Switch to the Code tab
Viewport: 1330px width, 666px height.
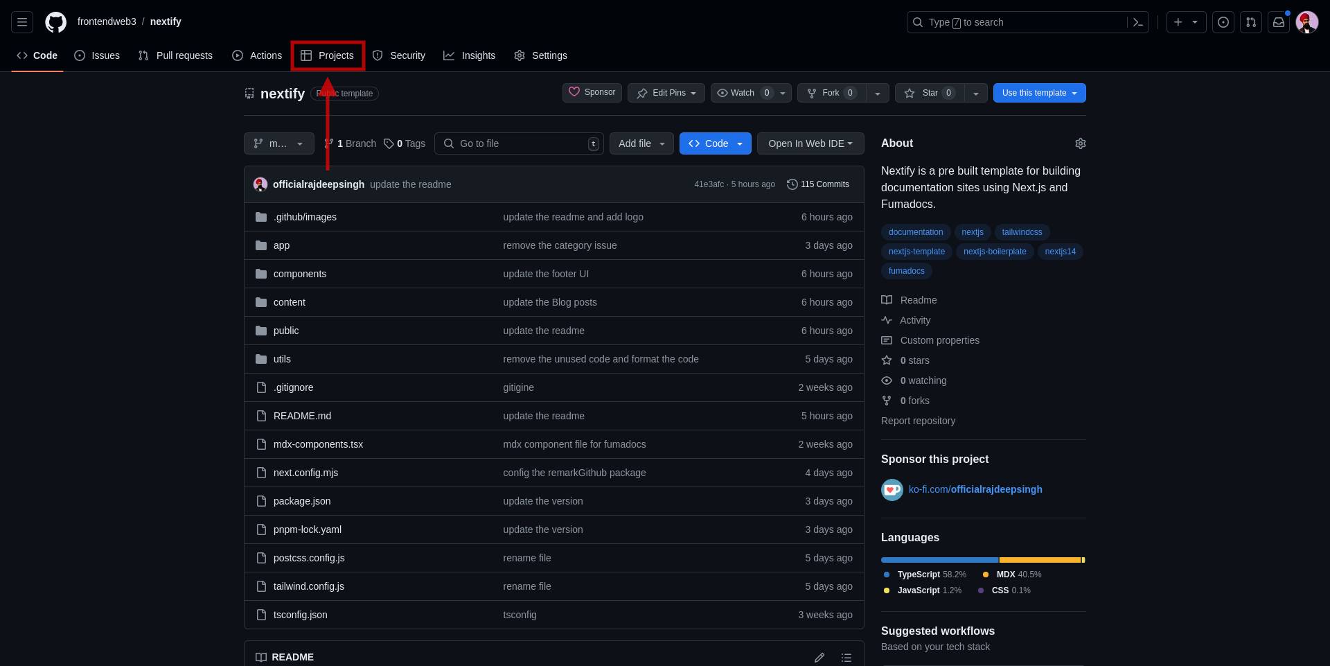pyautogui.click(x=37, y=55)
